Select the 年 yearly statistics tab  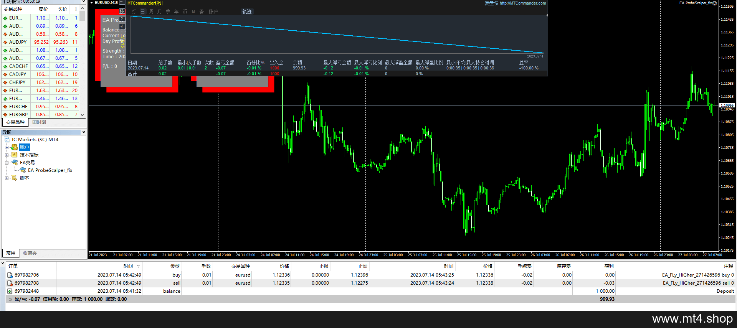[x=177, y=12]
